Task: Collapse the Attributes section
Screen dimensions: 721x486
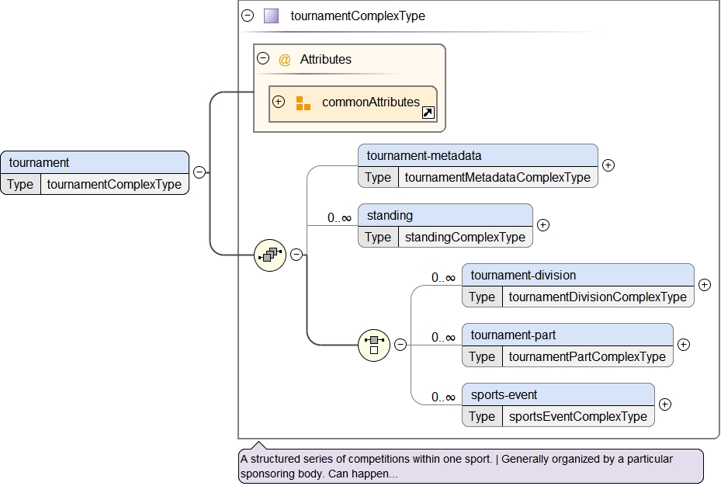Action: 263,59
